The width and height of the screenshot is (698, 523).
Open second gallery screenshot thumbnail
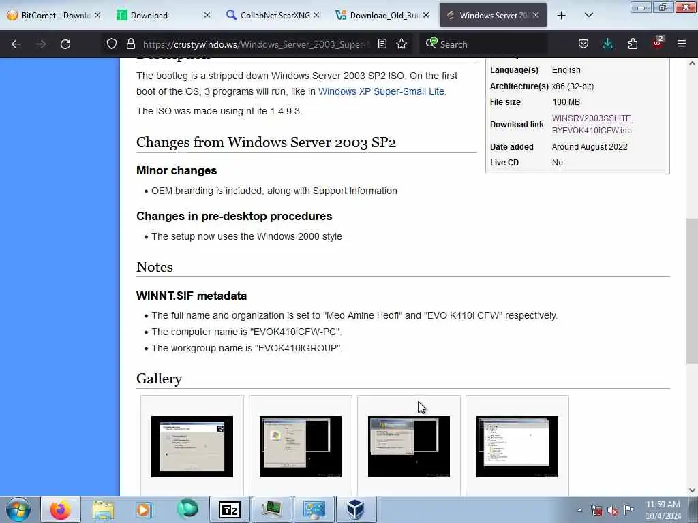[301, 447]
